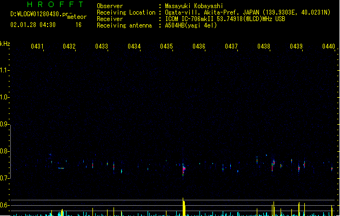Select the A504HB(yagi 4el) antenna text
The width and height of the screenshot is (340, 216).
[x=191, y=25]
